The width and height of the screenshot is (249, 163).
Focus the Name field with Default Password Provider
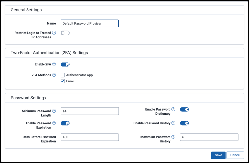tap(90, 23)
